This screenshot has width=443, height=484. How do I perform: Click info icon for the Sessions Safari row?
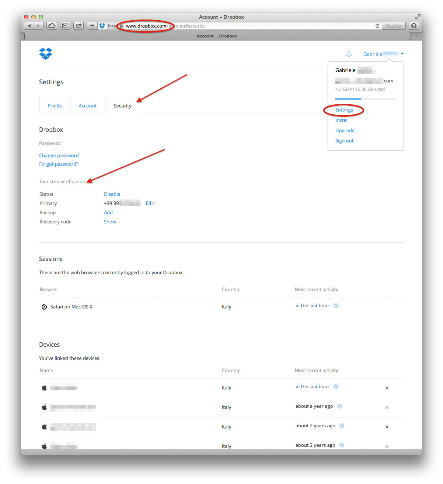click(336, 305)
